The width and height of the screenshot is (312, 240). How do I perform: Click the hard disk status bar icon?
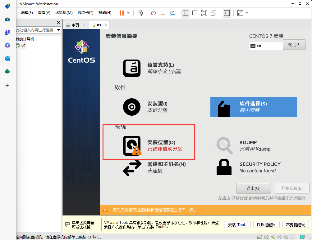pos(260,237)
